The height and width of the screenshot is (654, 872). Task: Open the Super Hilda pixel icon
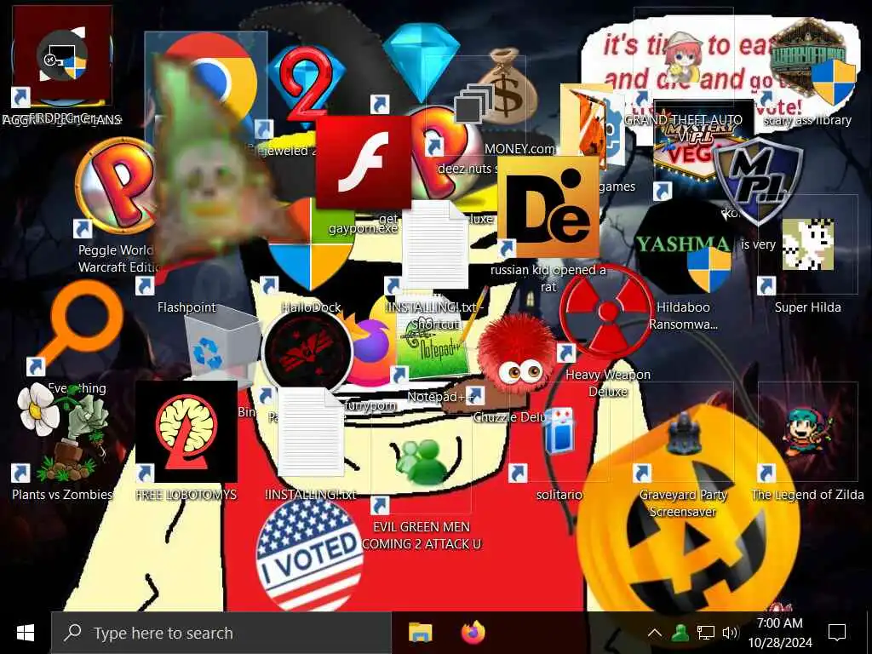click(807, 244)
